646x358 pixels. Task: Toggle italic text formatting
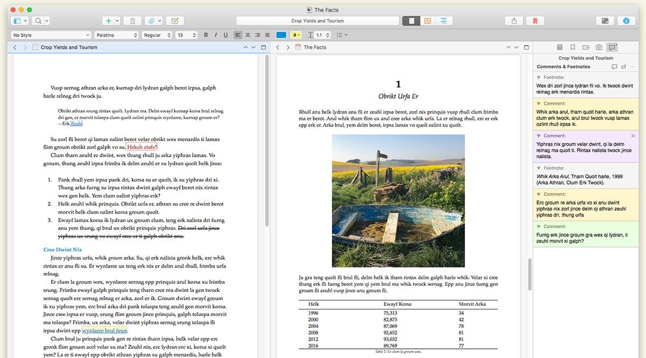(215, 35)
